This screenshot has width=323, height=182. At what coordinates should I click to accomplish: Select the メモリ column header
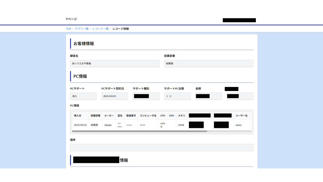tap(181, 116)
